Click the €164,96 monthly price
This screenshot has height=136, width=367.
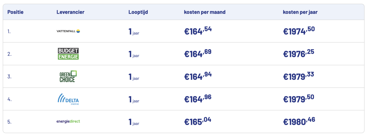click(198, 99)
